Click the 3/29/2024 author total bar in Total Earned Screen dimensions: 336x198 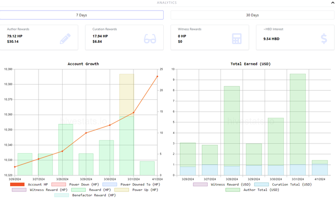254,154
